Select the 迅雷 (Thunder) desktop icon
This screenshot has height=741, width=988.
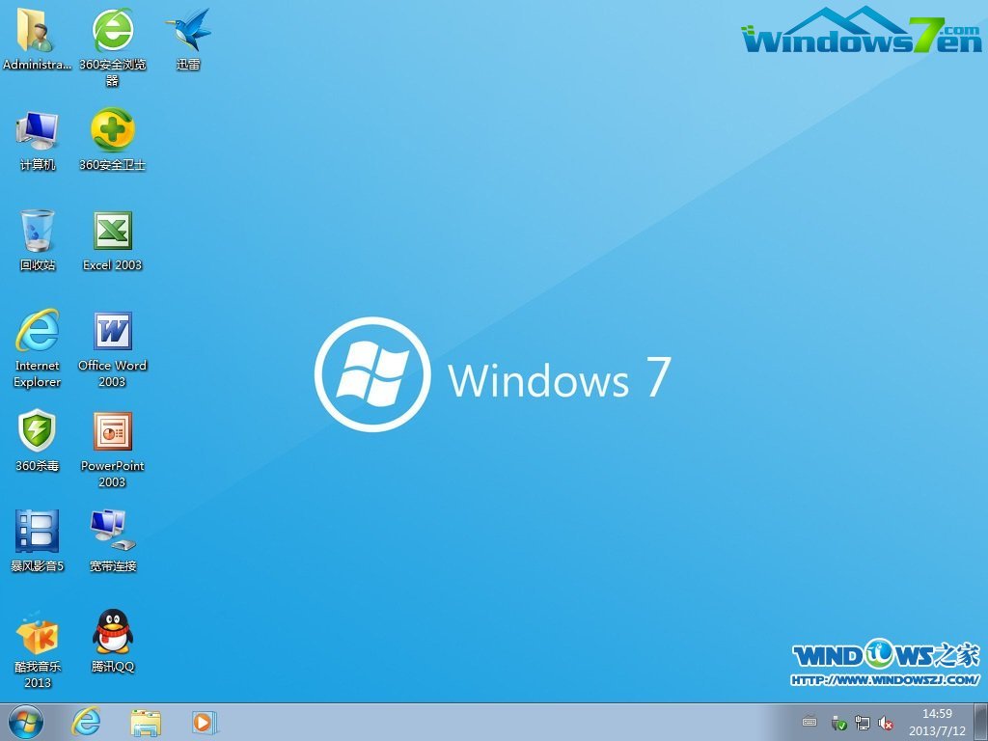[x=188, y=32]
